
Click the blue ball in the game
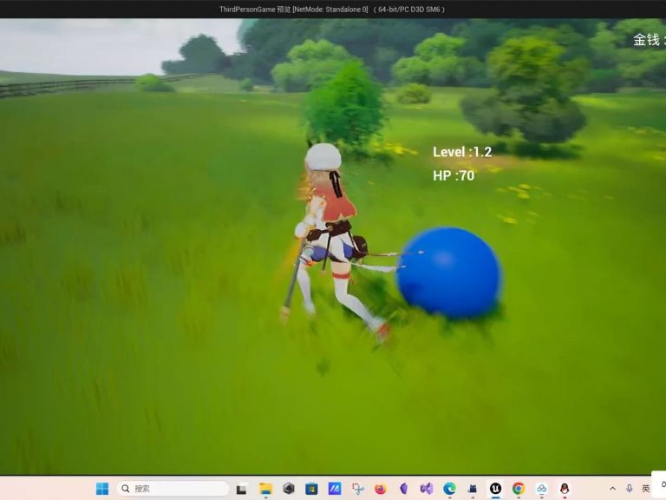pos(448,272)
